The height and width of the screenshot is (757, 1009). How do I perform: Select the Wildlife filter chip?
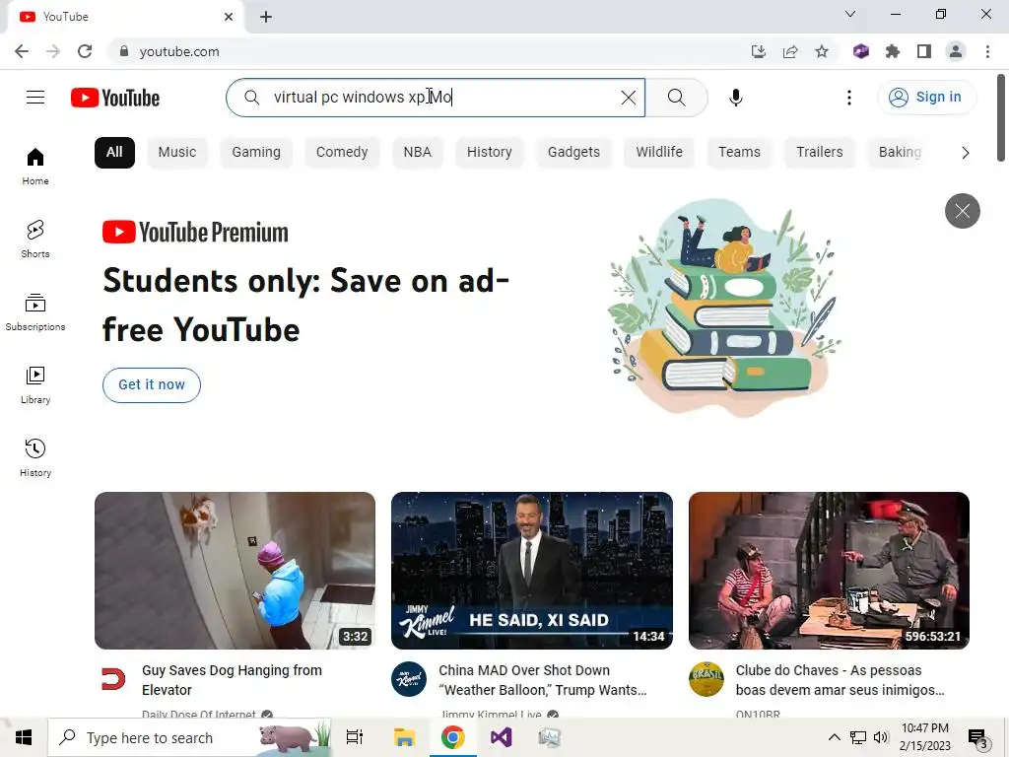point(659,153)
